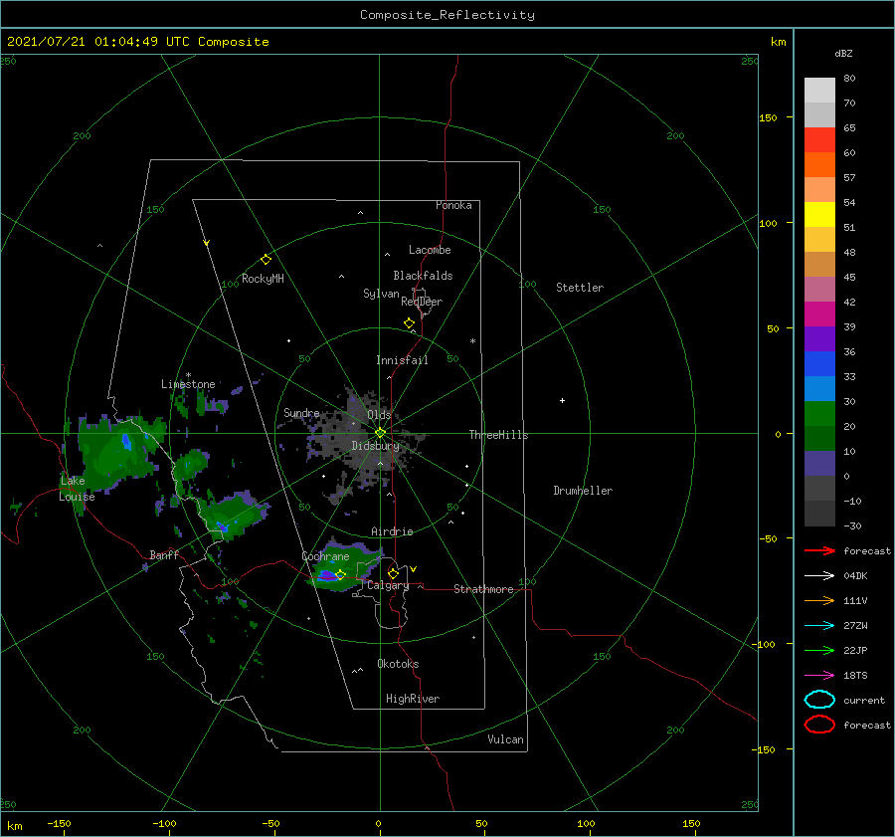Click the yellow diamond marker near RedDeer

[410, 323]
